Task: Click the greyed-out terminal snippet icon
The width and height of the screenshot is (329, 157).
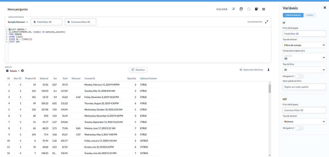Action: [x=249, y=9]
